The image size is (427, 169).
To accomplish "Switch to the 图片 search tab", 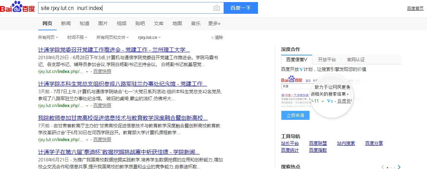I will tap(103, 23).
